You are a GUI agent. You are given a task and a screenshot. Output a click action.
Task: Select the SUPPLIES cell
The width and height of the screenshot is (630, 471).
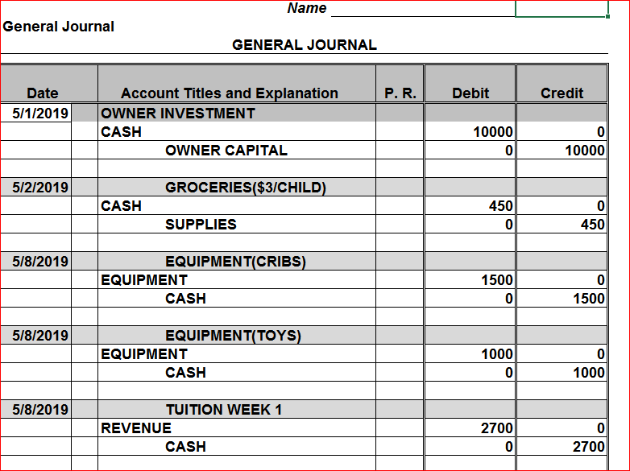237,225
